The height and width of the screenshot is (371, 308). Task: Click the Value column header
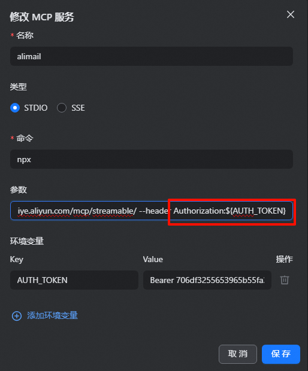(x=153, y=259)
